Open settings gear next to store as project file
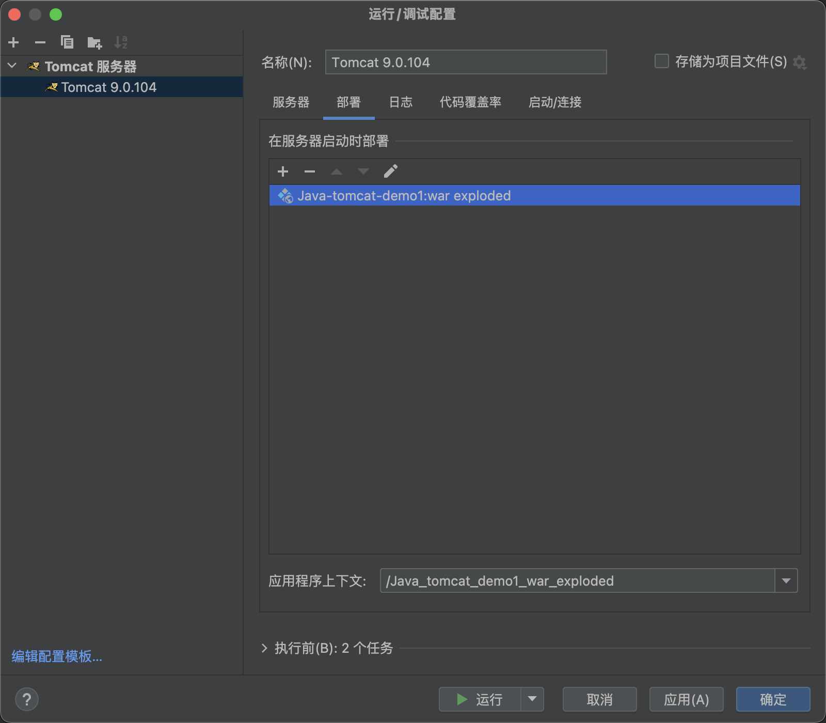The width and height of the screenshot is (826, 723). (800, 62)
